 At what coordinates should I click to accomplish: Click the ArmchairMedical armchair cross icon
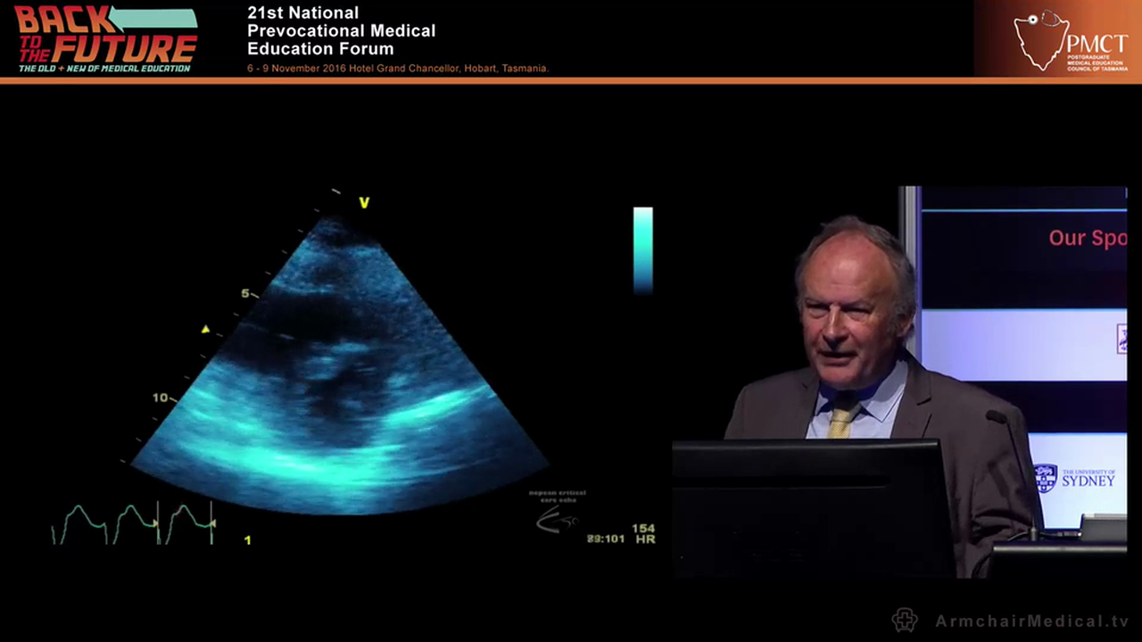[905, 620]
